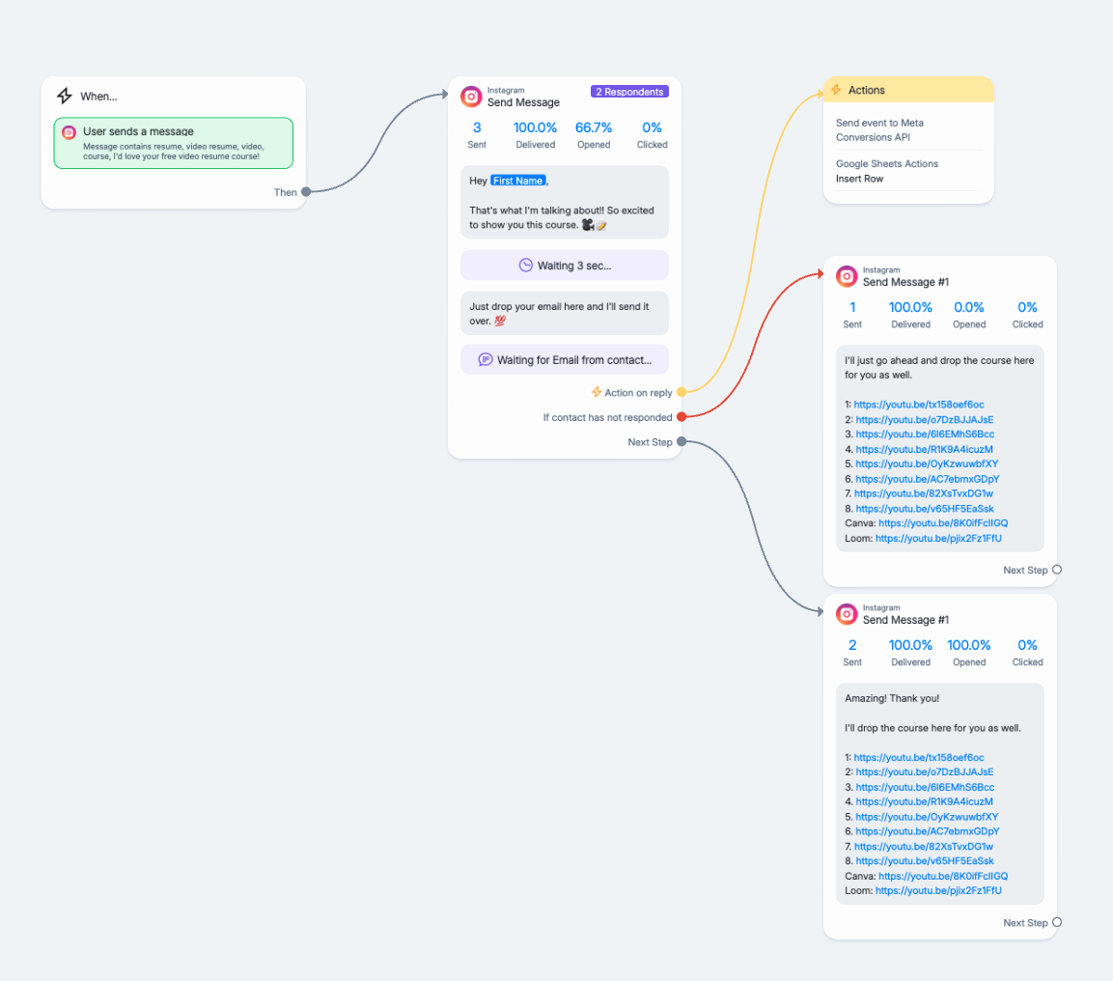Click the lightning bolt icon beside When
This screenshot has width=1113, height=981.
65,96
